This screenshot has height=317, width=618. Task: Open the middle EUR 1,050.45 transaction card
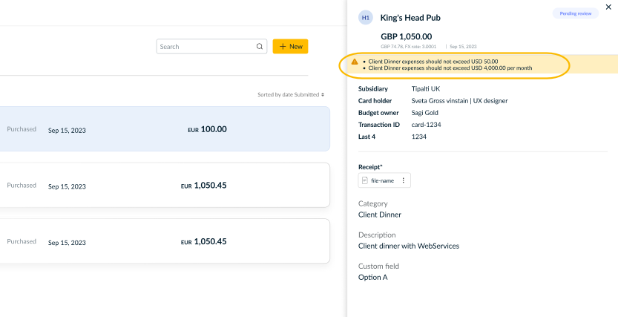click(165, 185)
